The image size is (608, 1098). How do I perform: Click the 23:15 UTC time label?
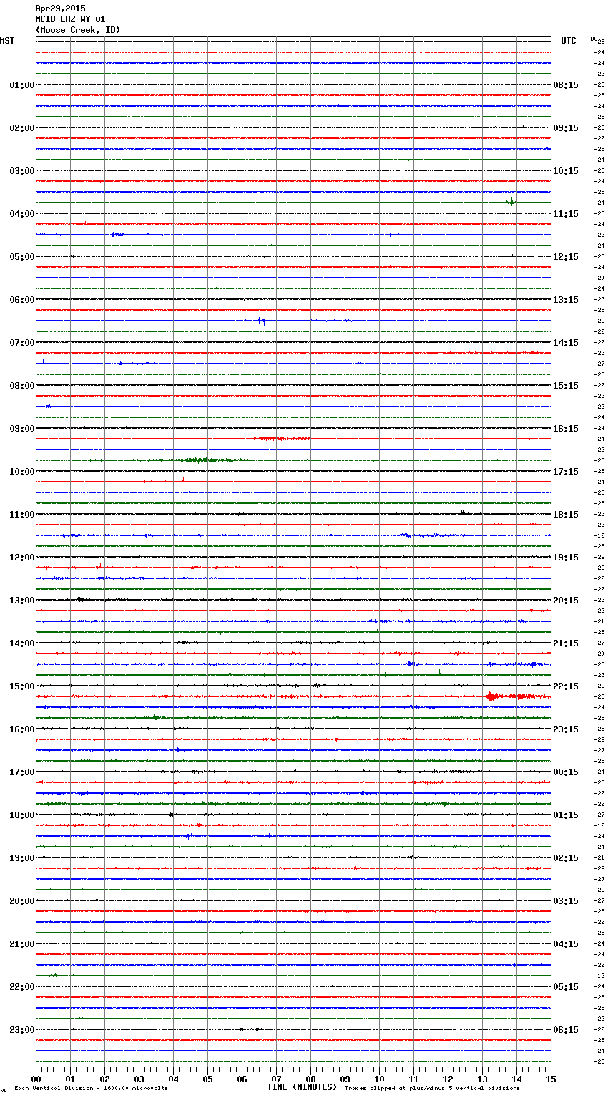point(566,729)
